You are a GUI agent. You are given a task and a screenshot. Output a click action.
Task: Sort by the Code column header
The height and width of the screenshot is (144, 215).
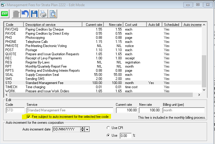point(14,25)
